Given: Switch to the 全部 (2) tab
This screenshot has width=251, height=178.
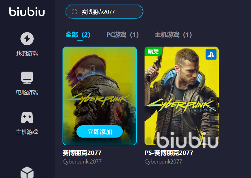Looking at the screenshot, I should click(78, 35).
